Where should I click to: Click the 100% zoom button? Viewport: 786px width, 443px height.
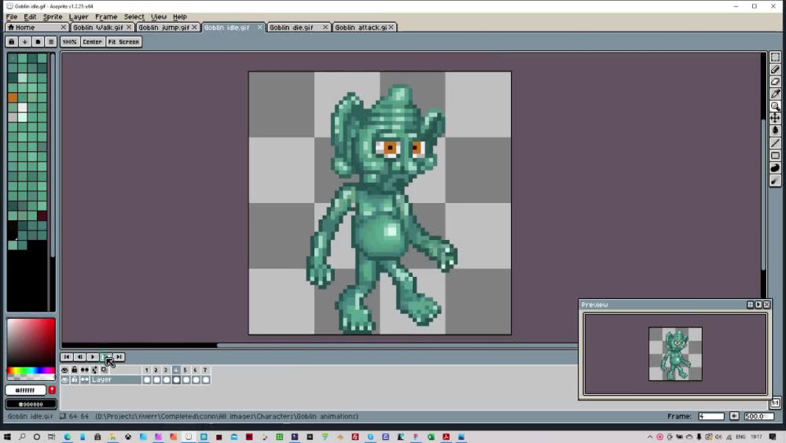pyautogui.click(x=70, y=42)
